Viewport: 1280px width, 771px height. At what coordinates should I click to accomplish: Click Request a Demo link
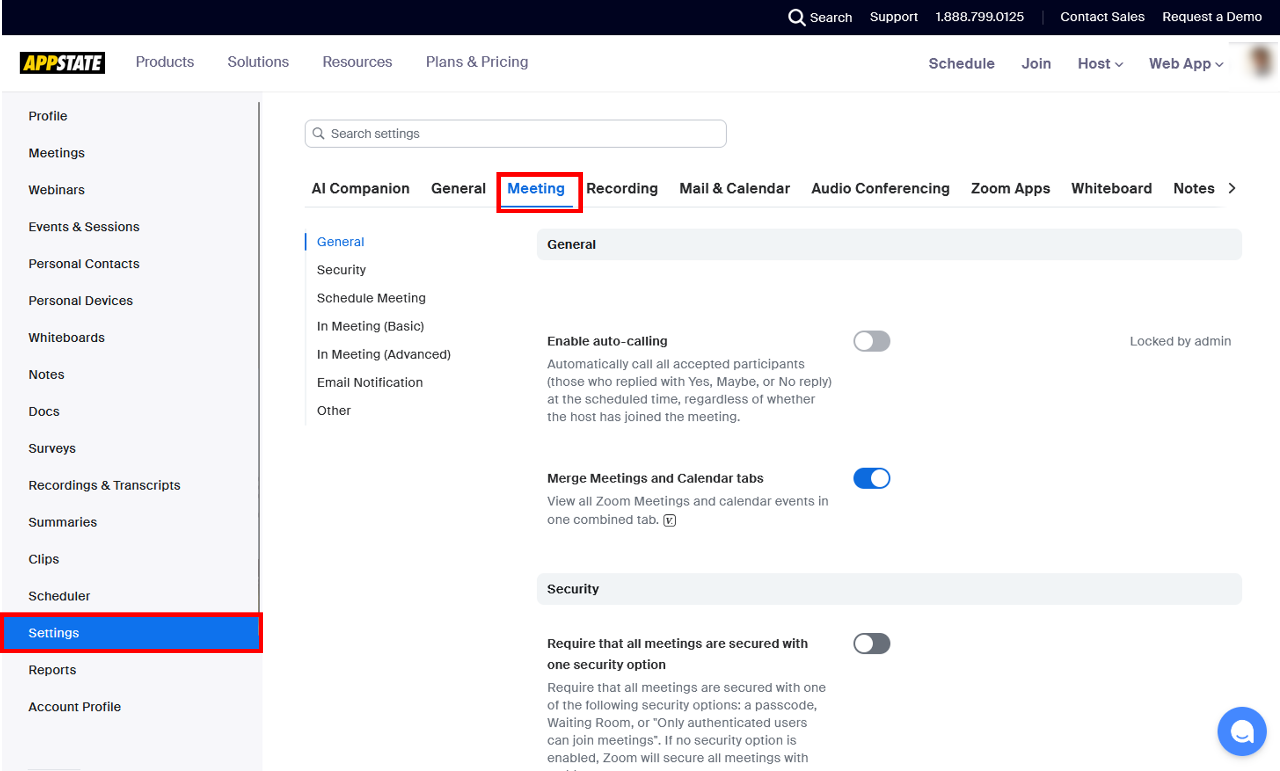click(x=1211, y=17)
